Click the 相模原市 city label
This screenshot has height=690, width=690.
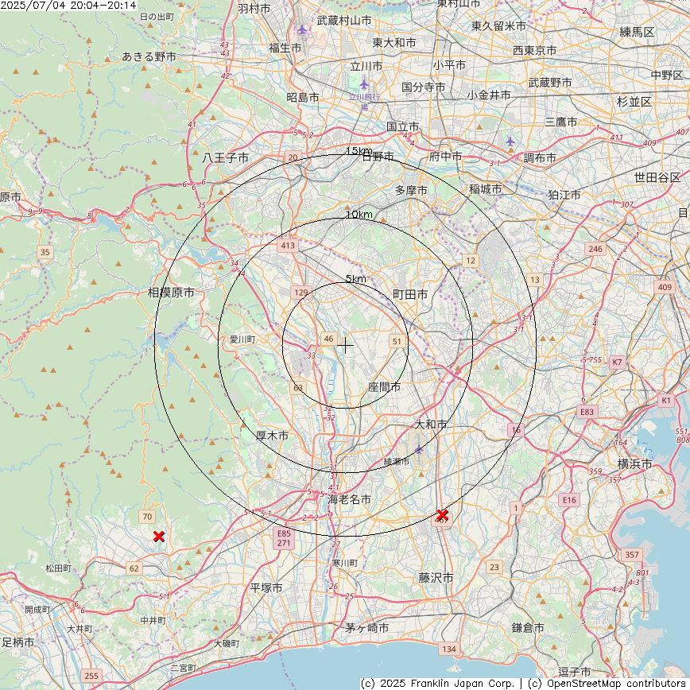(x=171, y=293)
